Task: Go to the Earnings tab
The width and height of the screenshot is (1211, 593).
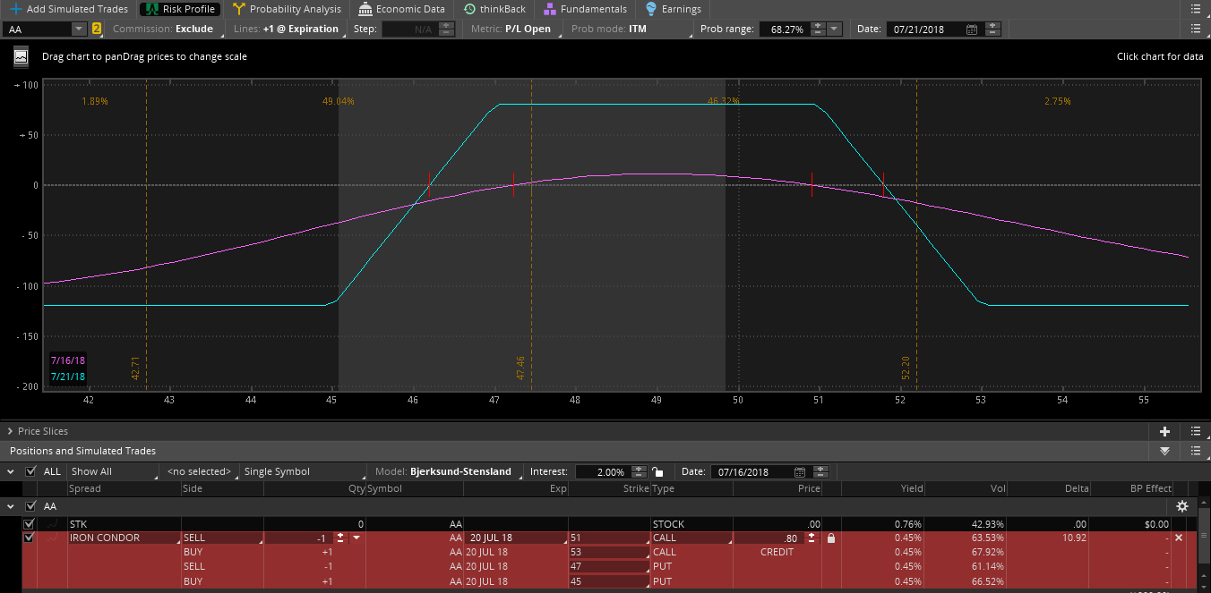Action: [x=674, y=9]
